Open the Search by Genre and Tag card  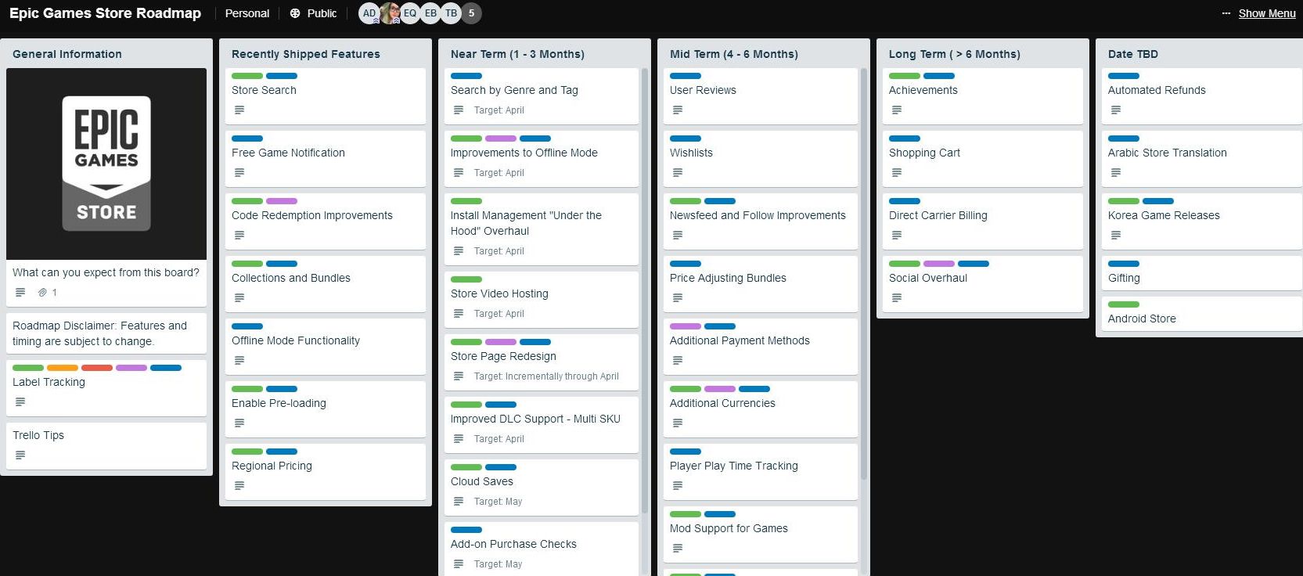pos(542,96)
